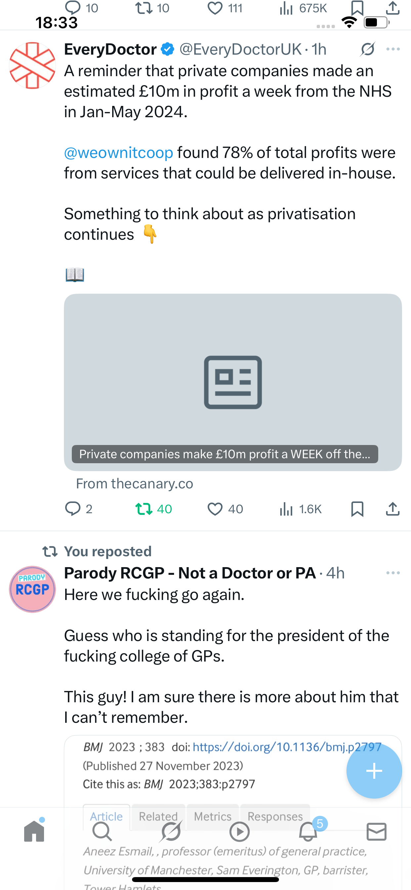Image resolution: width=411 pixels, height=890 pixels.
Task: Go to the Home tab
Action: pos(34,831)
